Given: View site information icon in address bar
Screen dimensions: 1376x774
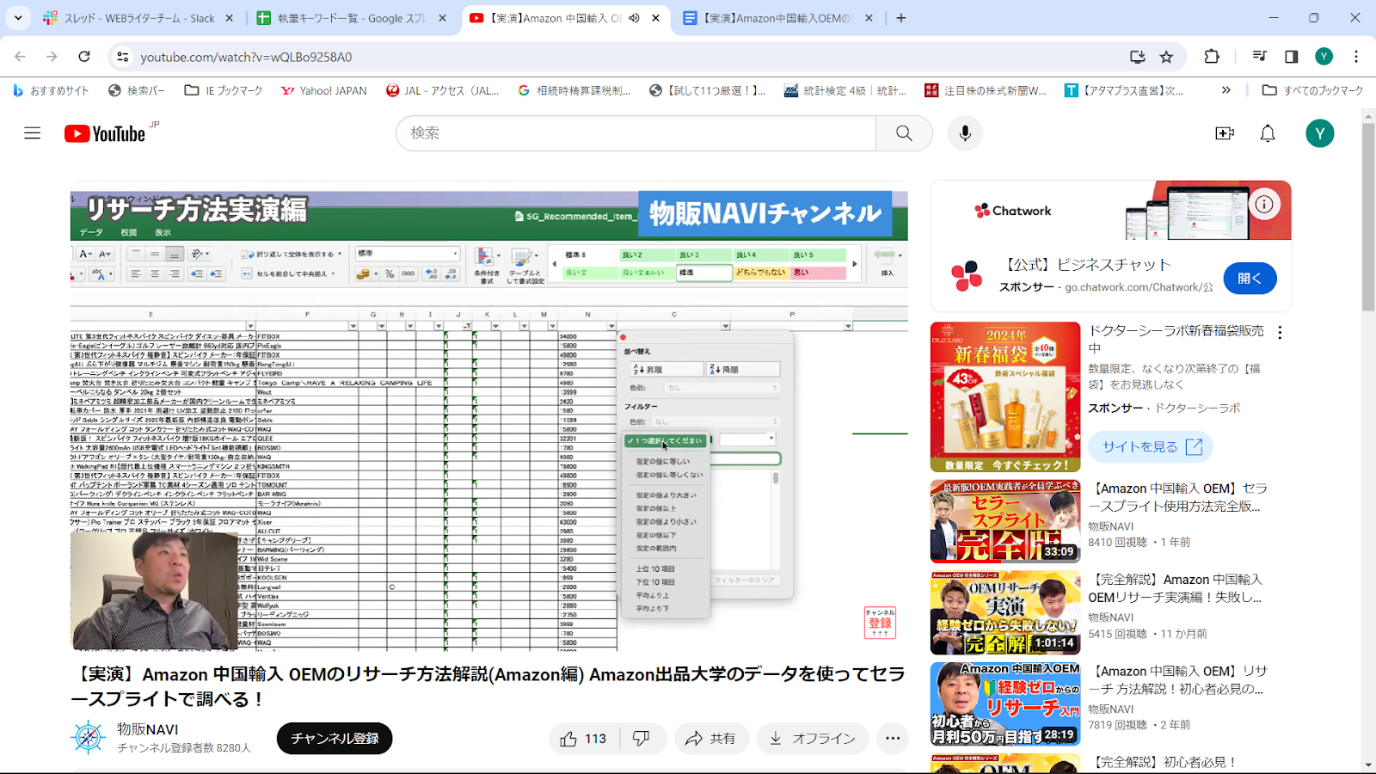Looking at the screenshot, I should pyautogui.click(x=123, y=57).
